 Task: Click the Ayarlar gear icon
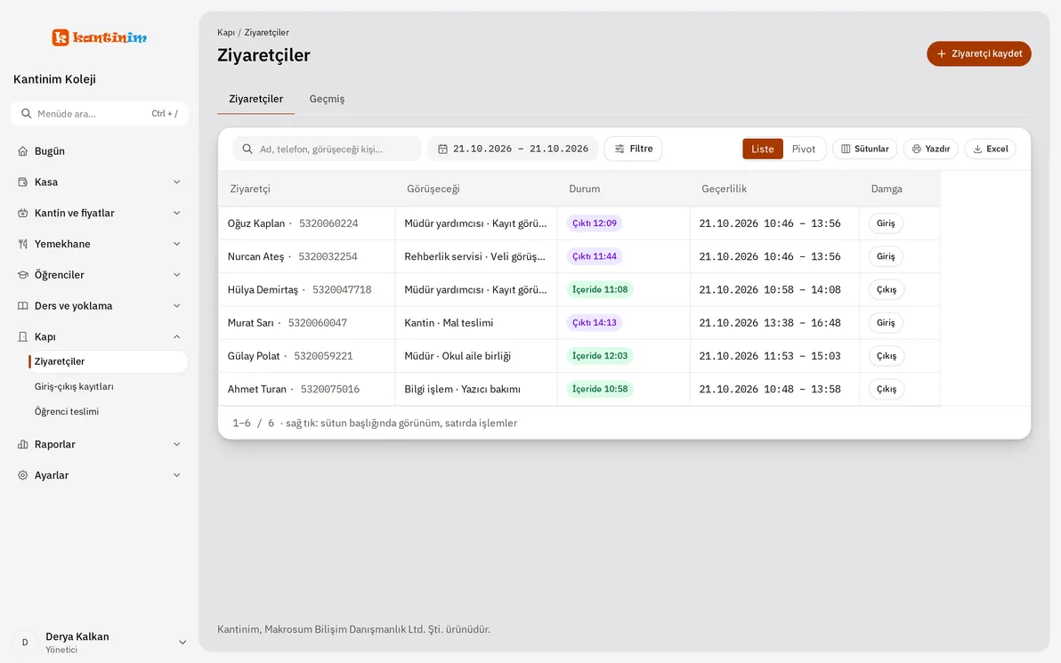click(x=23, y=475)
